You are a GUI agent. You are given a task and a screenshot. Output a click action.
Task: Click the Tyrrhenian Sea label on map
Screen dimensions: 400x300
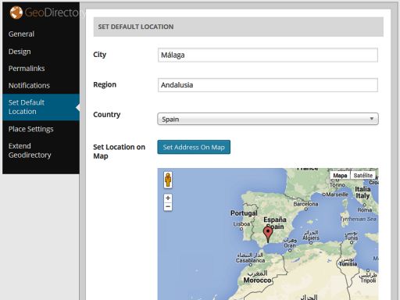click(359, 219)
